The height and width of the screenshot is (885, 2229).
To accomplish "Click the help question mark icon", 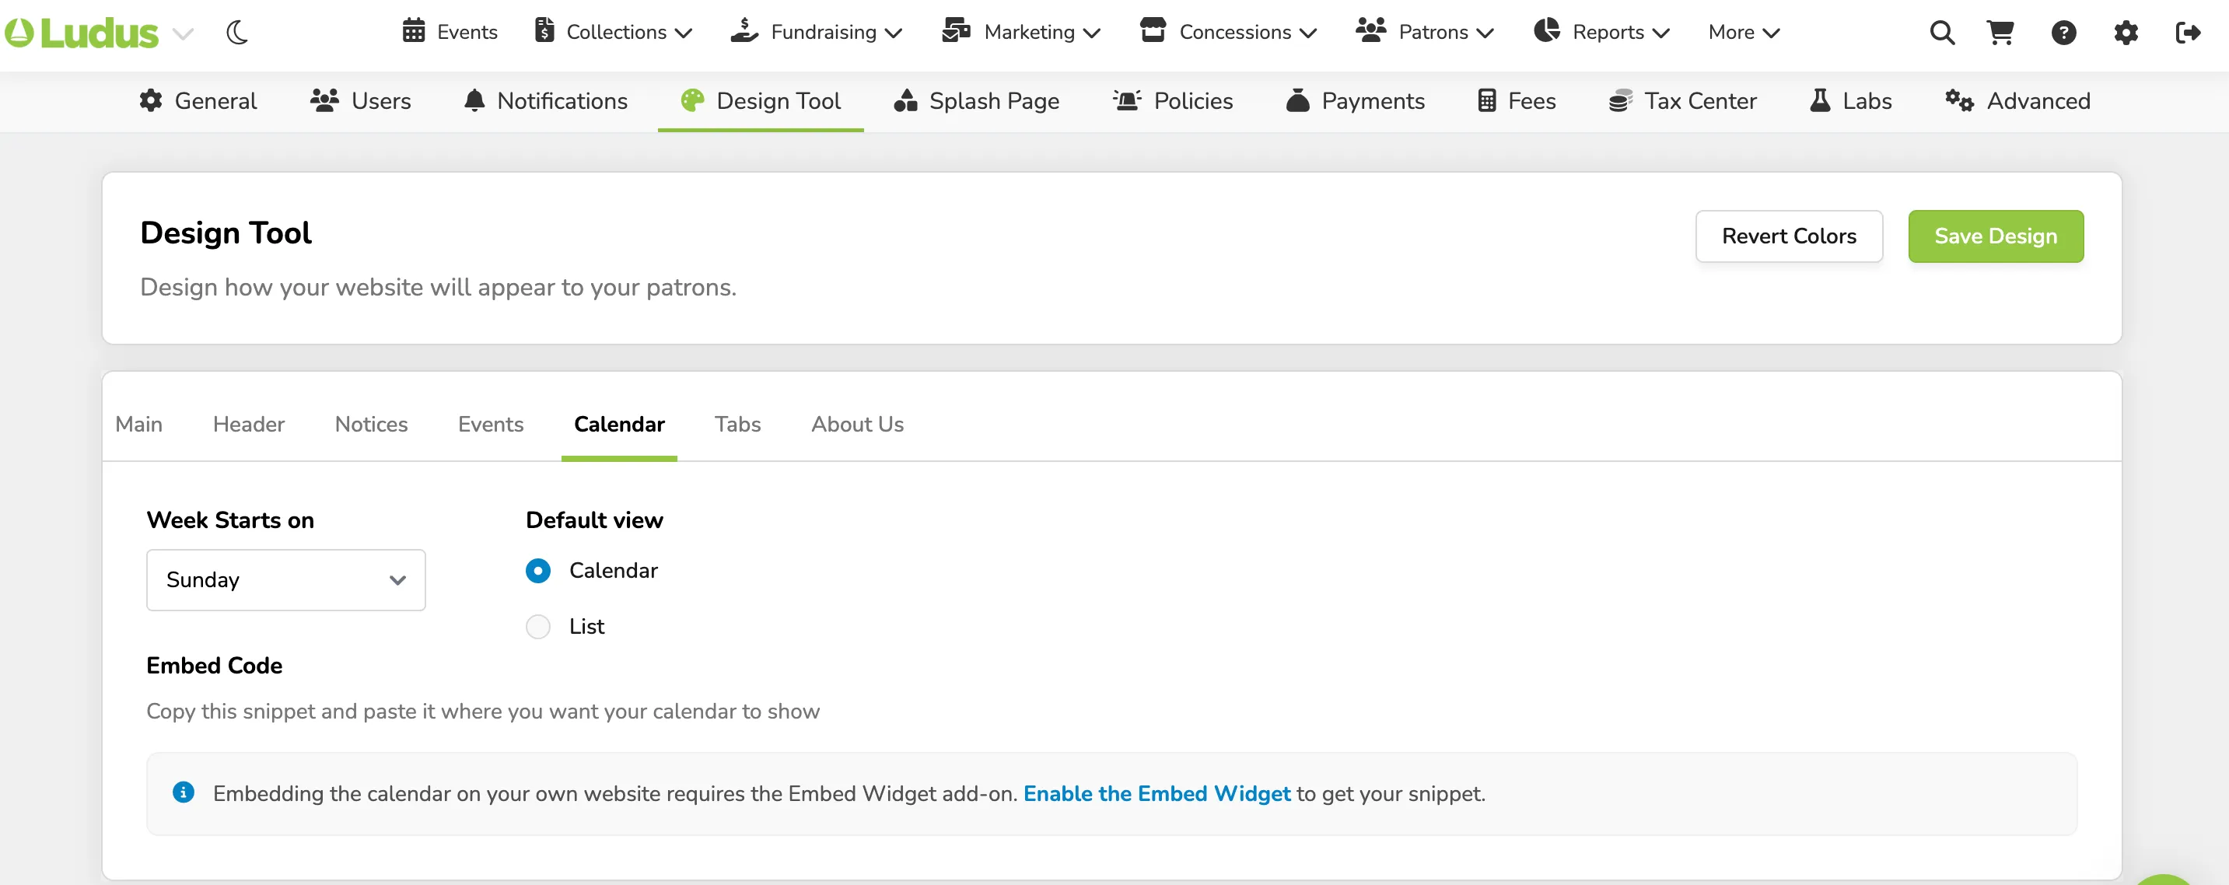I will coord(2063,33).
